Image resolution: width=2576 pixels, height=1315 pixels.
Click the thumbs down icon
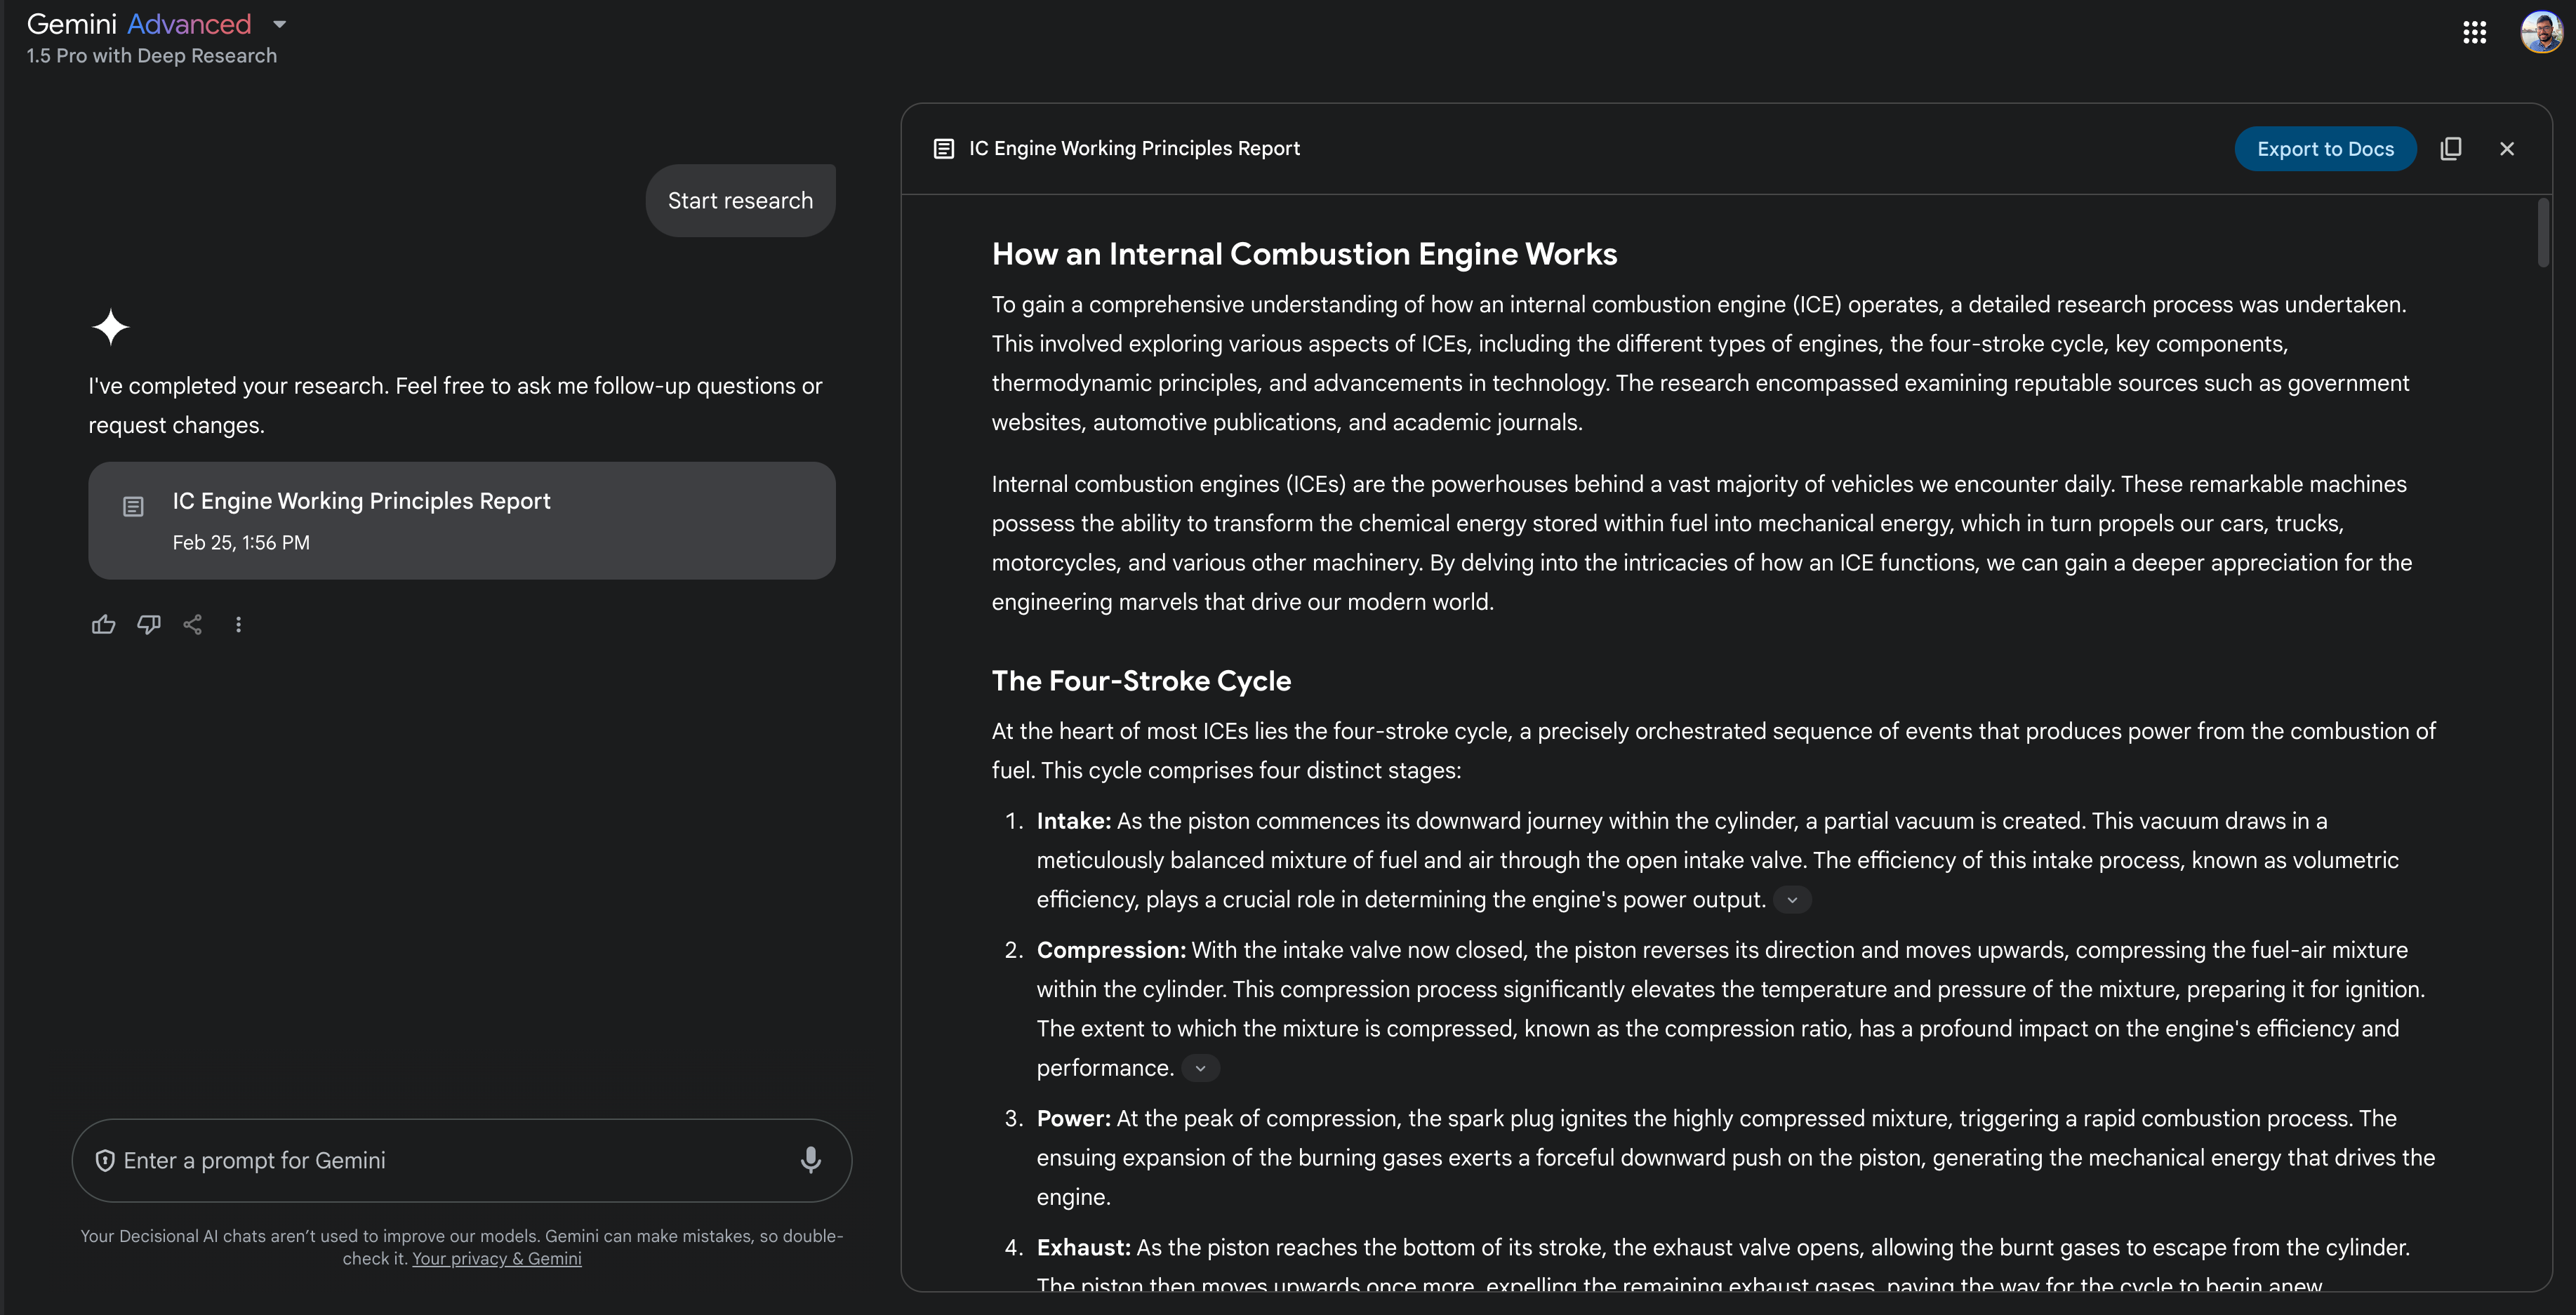tap(149, 625)
